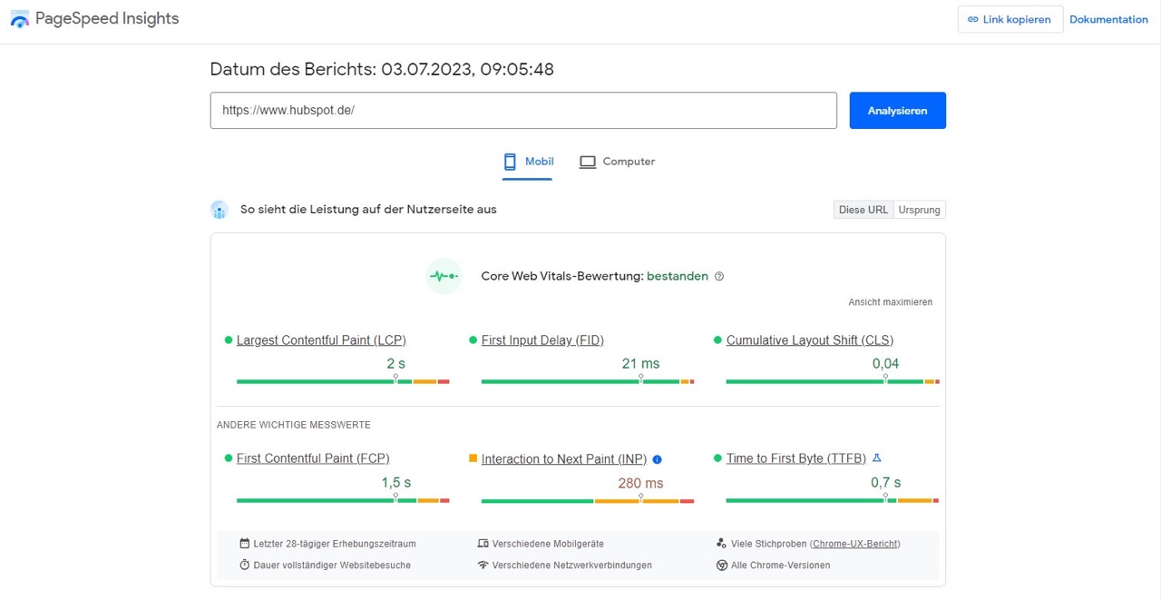This screenshot has width=1161, height=600.
Task: Click the FCP distribution bar
Action: [343, 500]
